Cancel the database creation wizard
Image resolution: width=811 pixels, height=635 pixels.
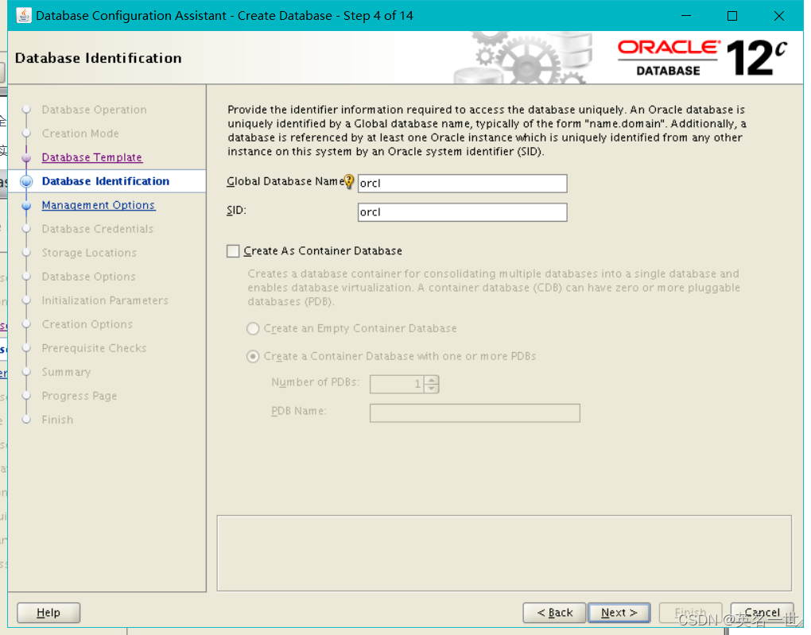point(762,613)
